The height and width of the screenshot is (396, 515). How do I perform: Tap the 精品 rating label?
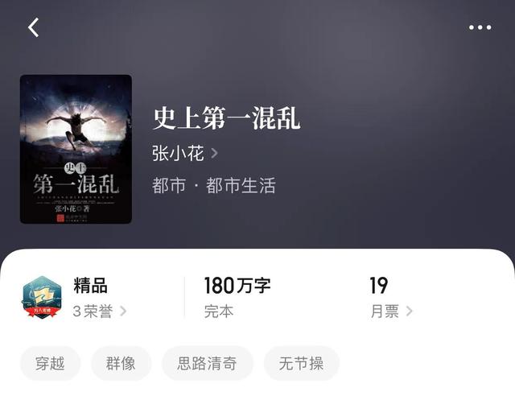[x=90, y=285]
